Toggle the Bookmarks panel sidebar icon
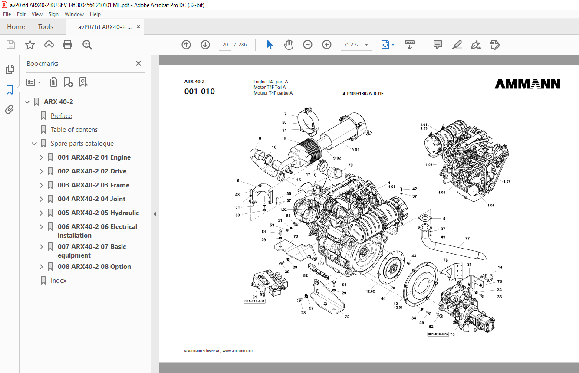This screenshot has width=579, height=373. (10, 90)
